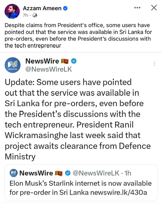
Task: Open the NewsWire circular logo avatar
Action: coord(12,65)
